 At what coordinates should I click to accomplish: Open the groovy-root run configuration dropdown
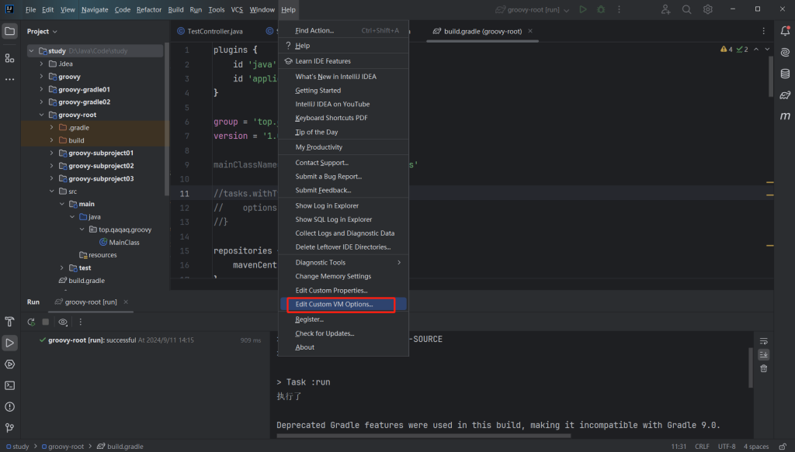pos(533,9)
